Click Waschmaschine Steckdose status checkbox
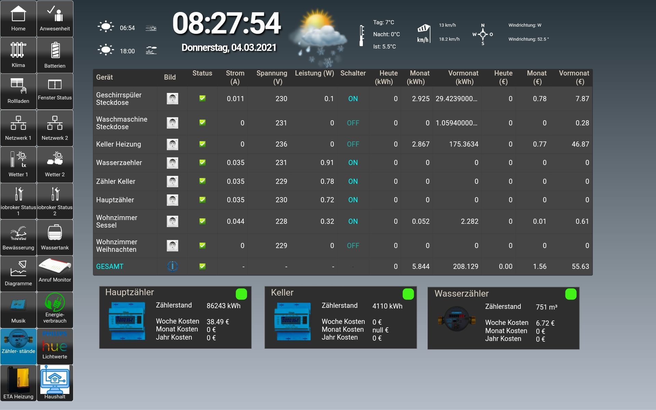This screenshot has height=410, width=656. 202,122
